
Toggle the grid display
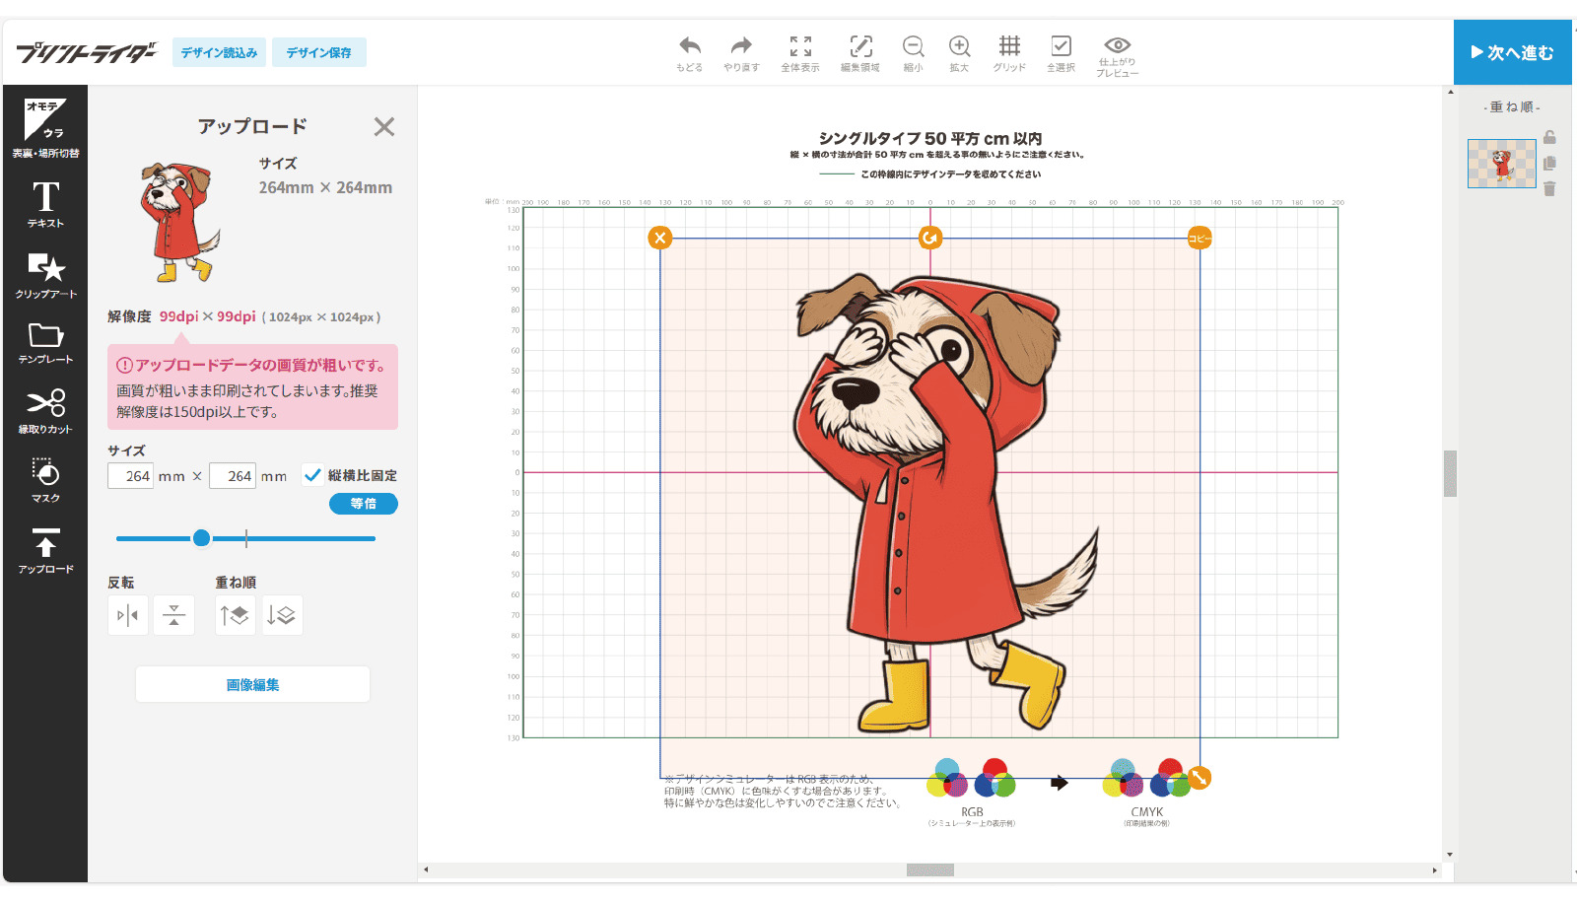point(1009,53)
